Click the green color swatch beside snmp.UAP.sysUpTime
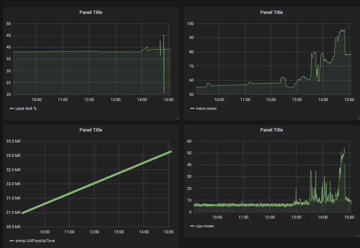Image resolution: width=360 pixels, height=248 pixels. click(x=12, y=241)
